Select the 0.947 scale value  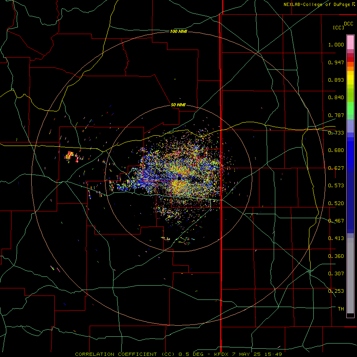coord(336,62)
